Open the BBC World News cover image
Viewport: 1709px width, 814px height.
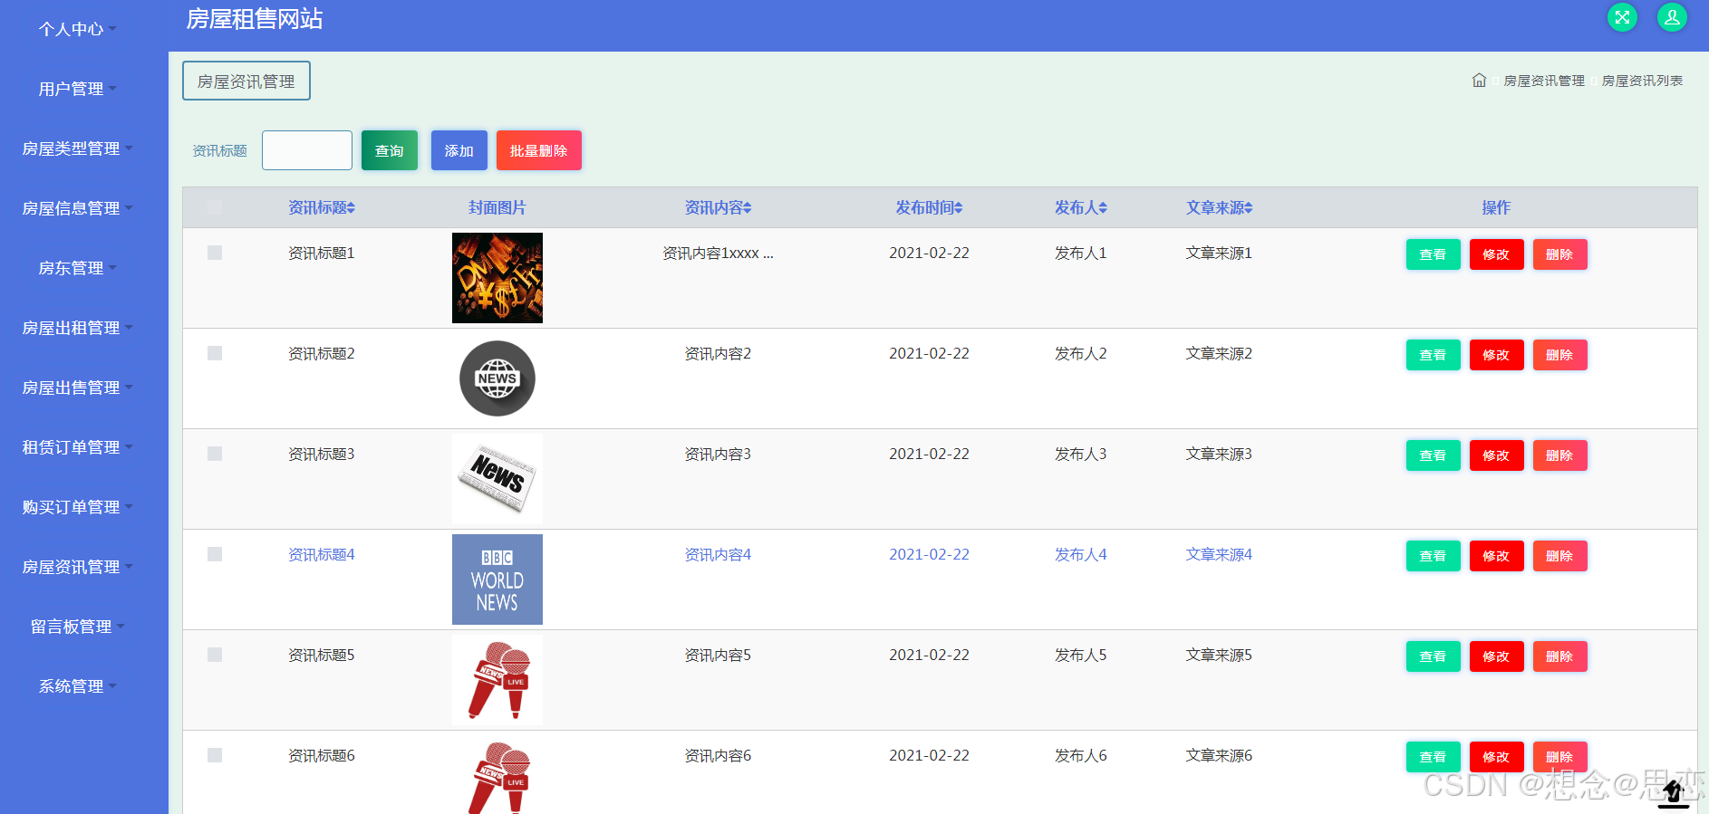497,579
